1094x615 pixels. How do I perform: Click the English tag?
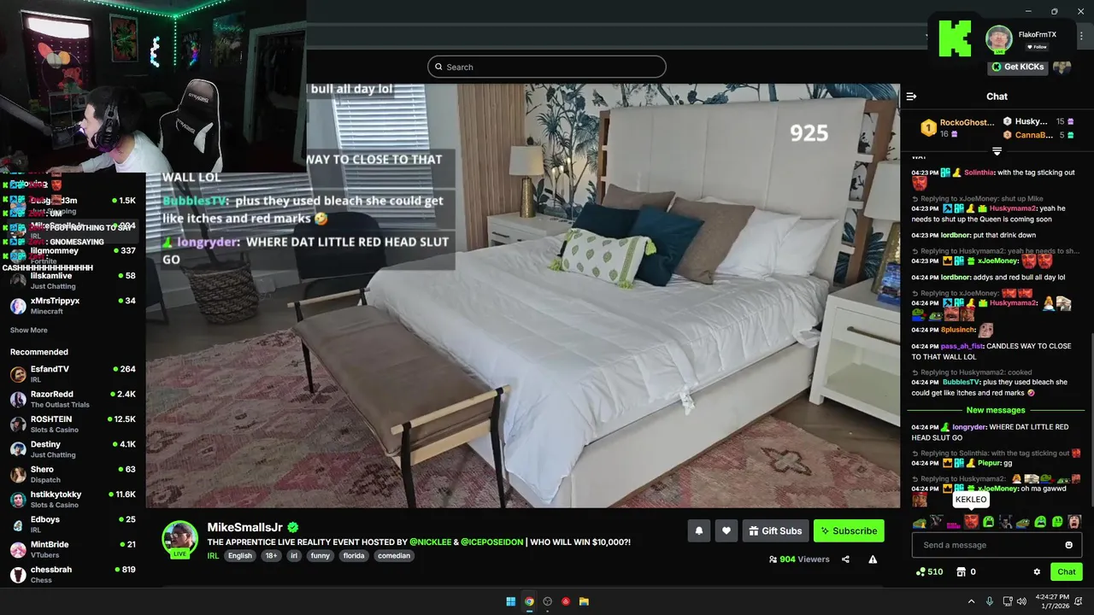[x=240, y=555]
